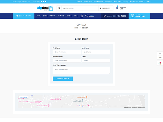Click the Email input field
This screenshot has width=163, height=122.
point(96,60)
